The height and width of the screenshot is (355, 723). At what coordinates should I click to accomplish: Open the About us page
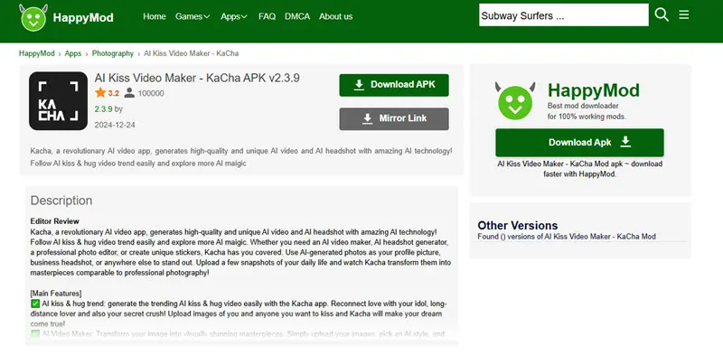[x=335, y=16]
